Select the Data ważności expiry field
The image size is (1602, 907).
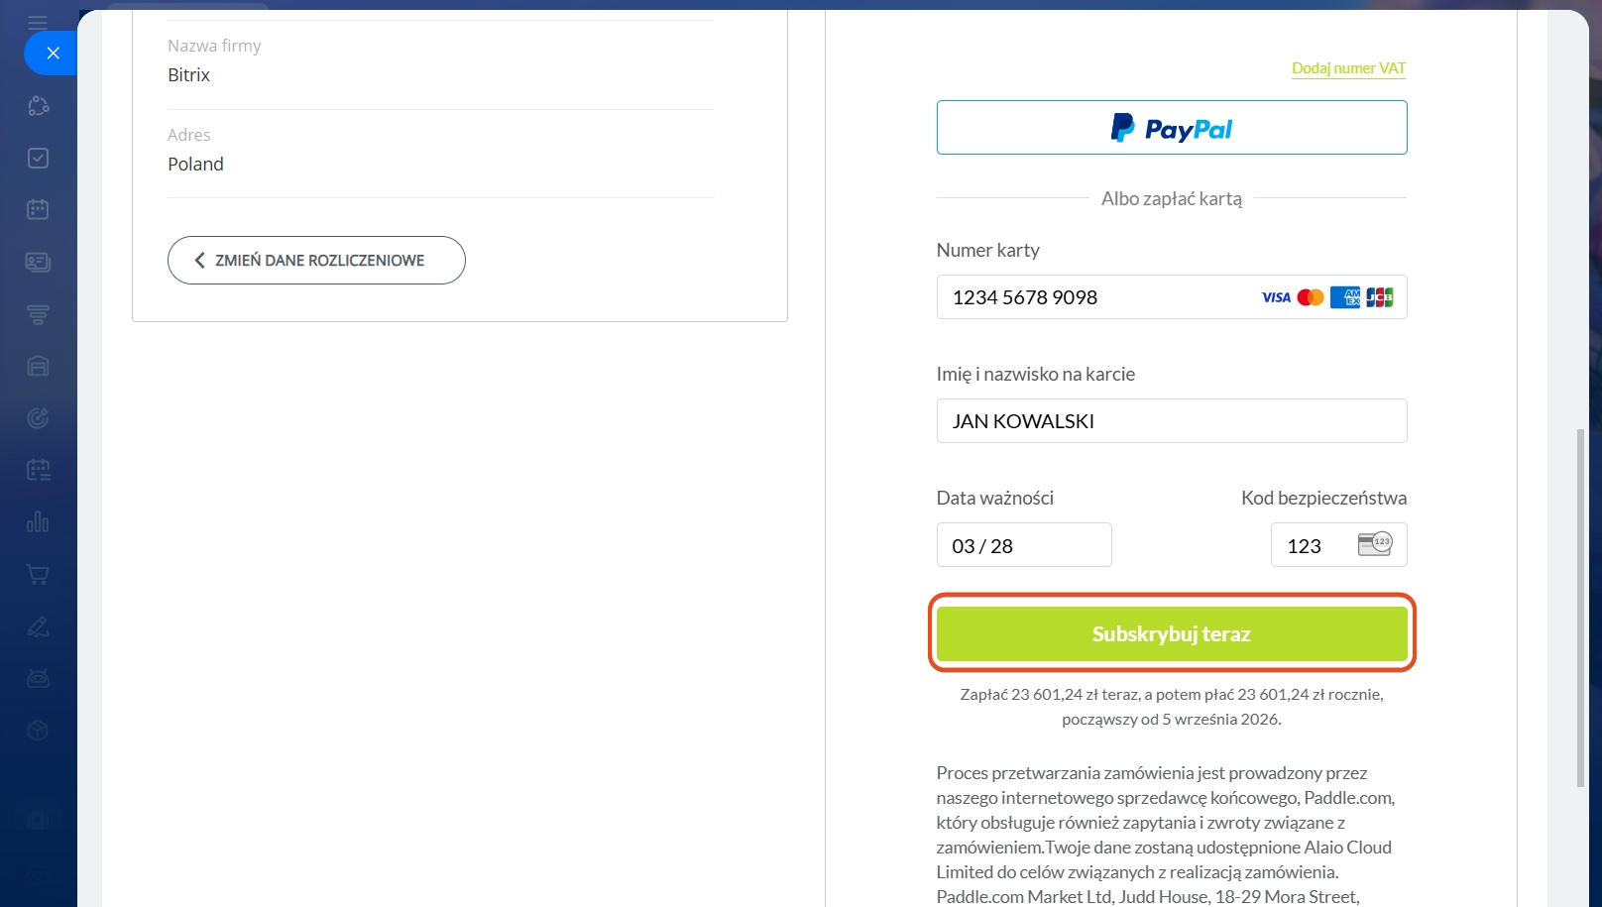tap(1024, 545)
